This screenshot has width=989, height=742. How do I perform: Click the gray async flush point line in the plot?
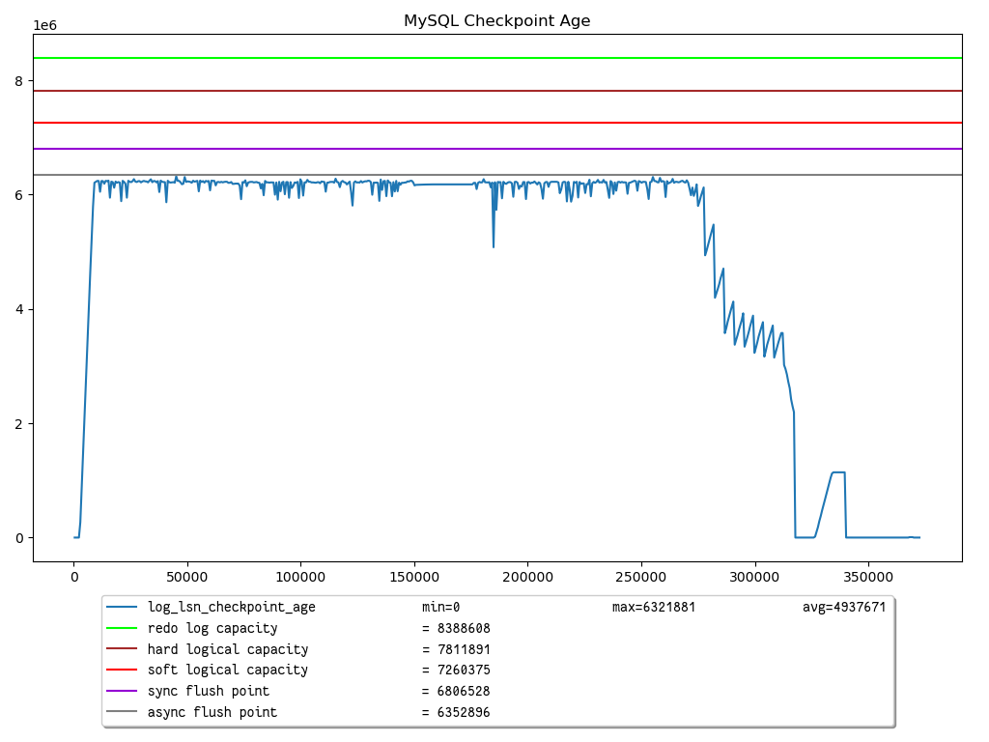[483, 175]
